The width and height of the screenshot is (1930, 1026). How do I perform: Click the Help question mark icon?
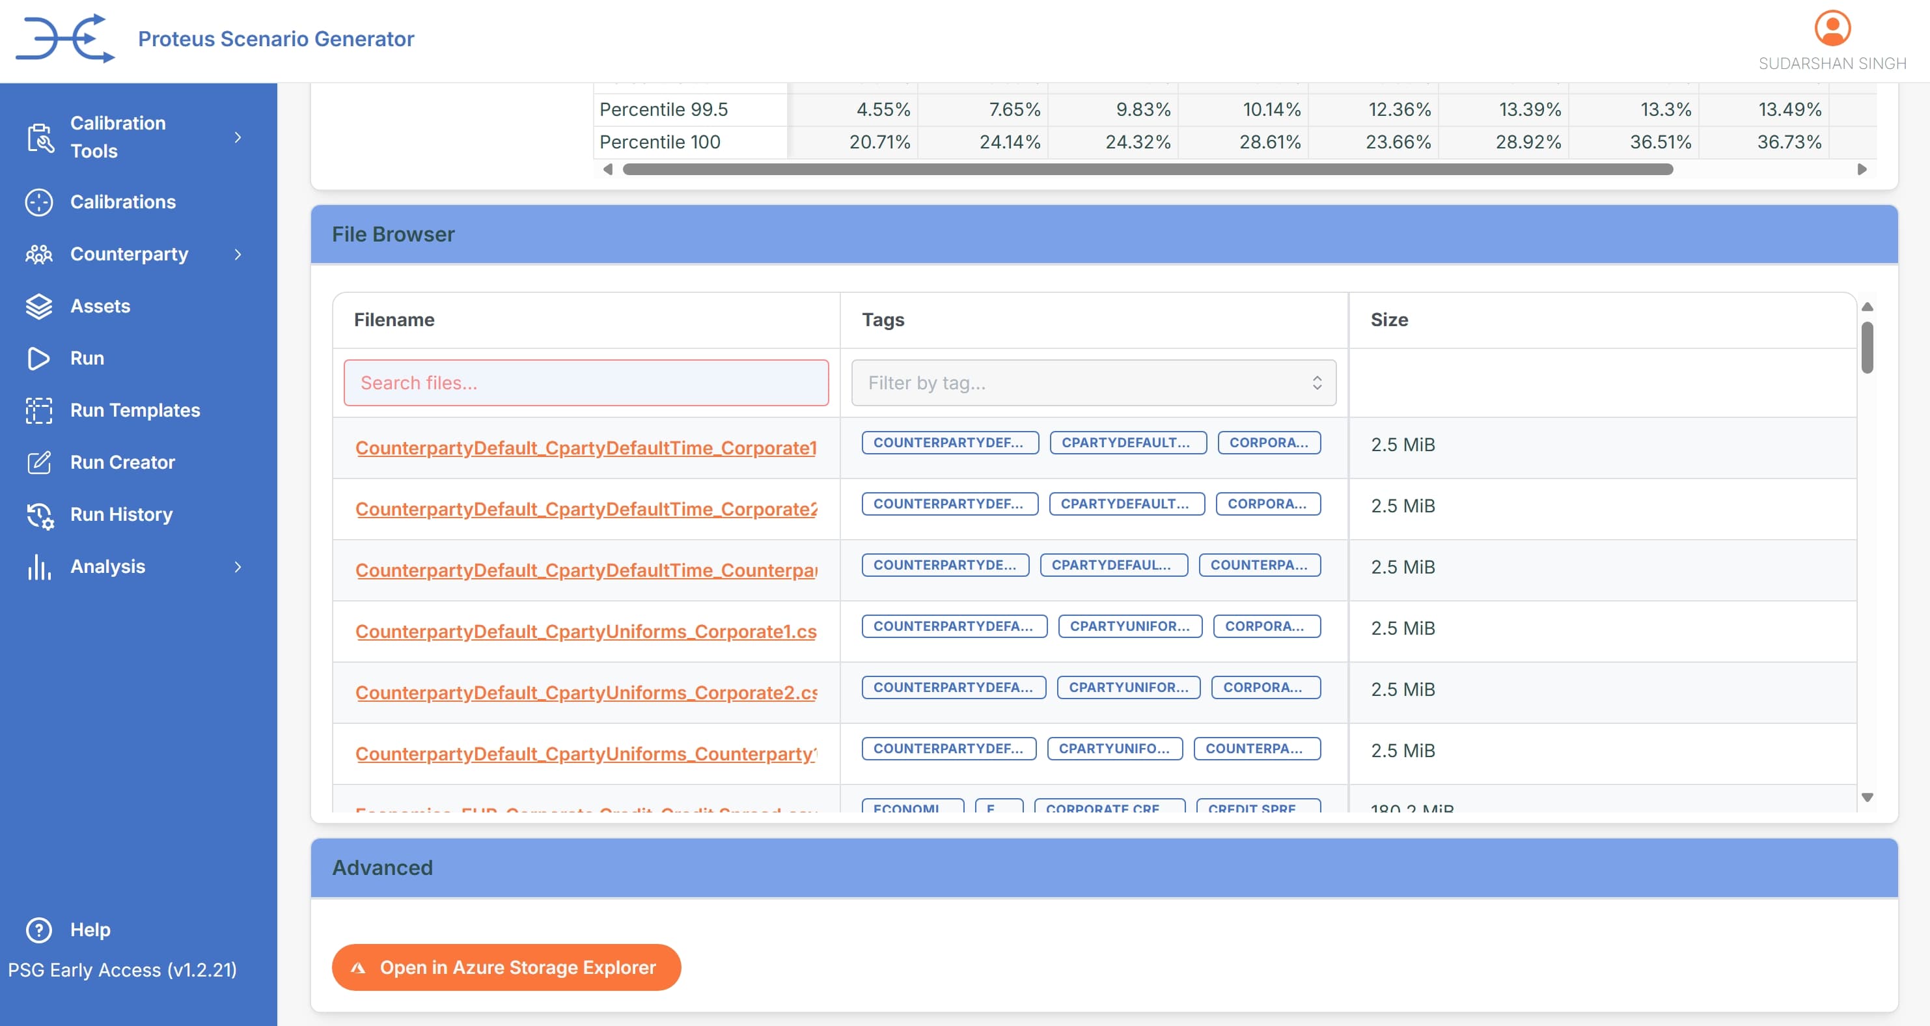coord(39,930)
